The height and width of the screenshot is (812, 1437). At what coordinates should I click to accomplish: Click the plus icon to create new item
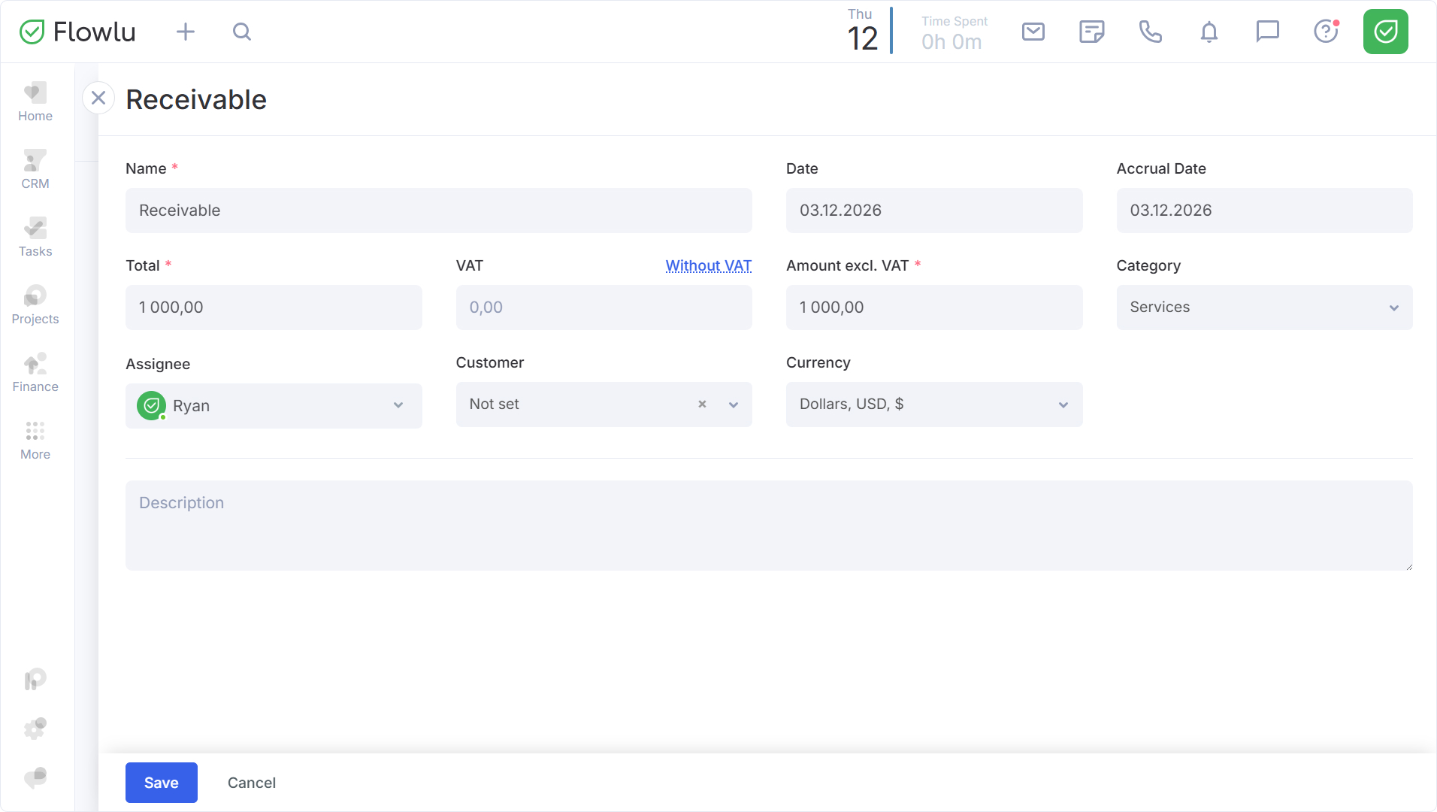tap(185, 32)
